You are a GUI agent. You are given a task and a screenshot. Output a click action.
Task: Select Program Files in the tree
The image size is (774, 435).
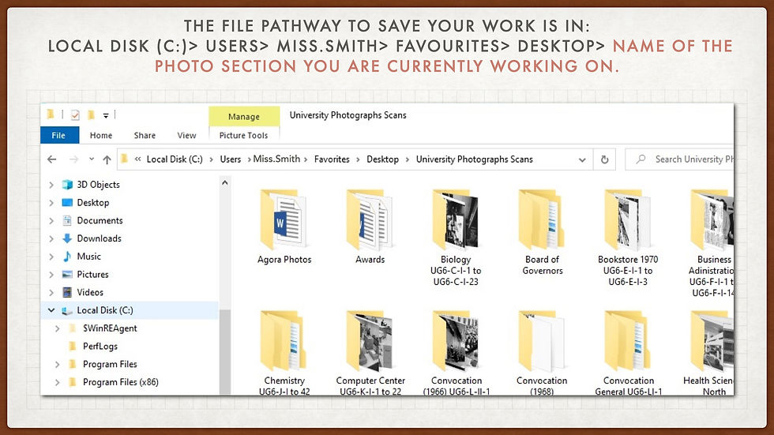pos(110,364)
